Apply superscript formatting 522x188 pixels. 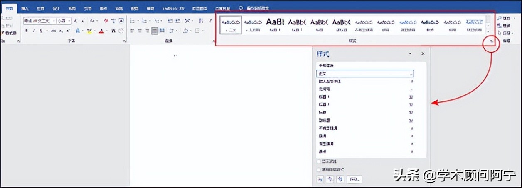68,30
